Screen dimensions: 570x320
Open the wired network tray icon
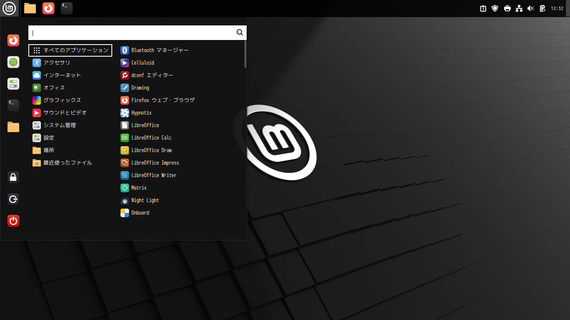[519, 8]
